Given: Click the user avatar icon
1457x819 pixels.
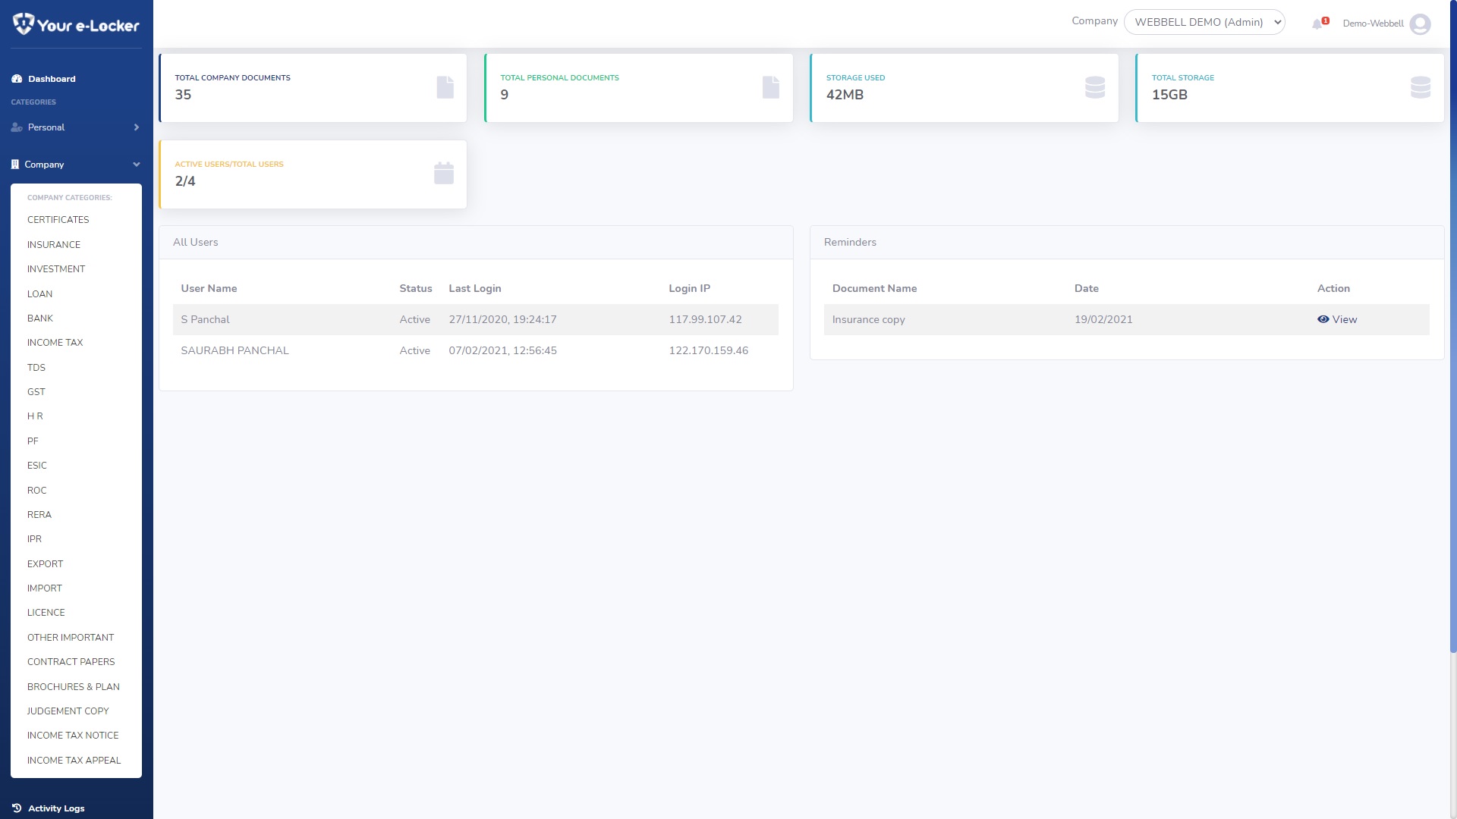Looking at the screenshot, I should tap(1421, 24).
